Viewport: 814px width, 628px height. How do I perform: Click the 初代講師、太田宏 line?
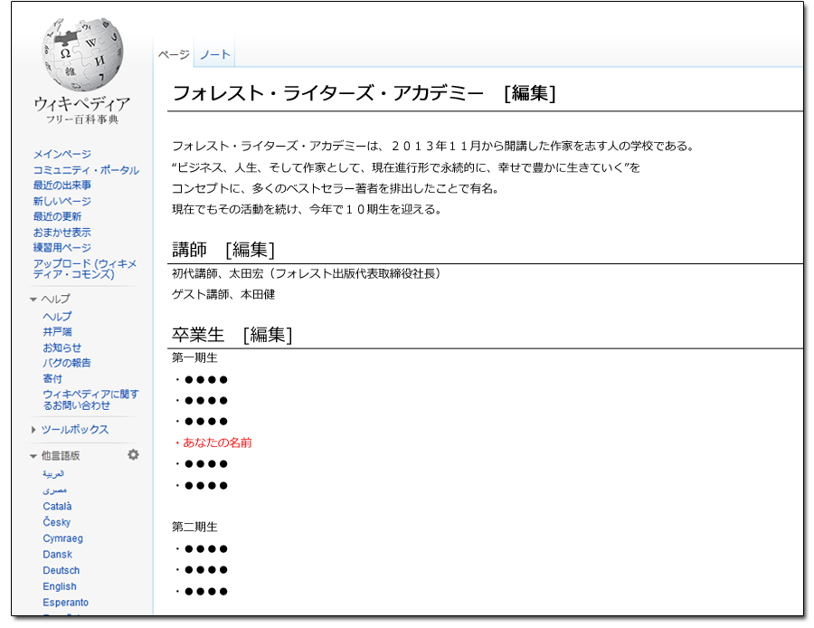click(307, 273)
